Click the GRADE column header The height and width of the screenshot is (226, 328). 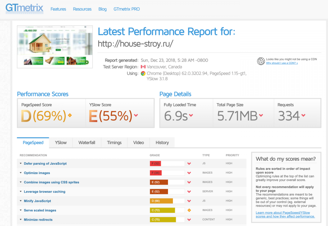point(155,155)
